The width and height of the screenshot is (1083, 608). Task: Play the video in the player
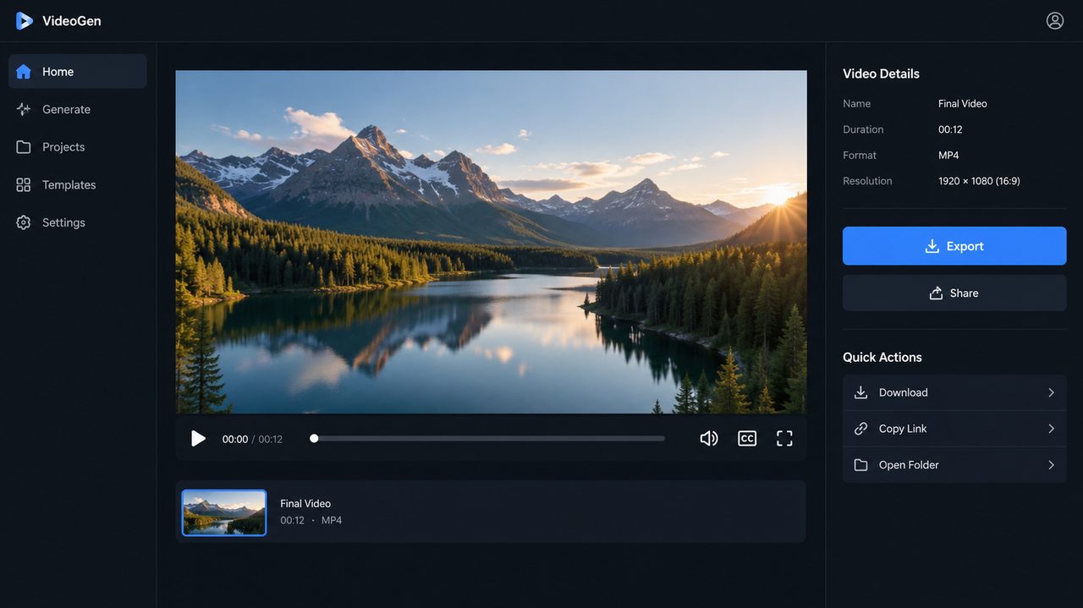click(198, 438)
